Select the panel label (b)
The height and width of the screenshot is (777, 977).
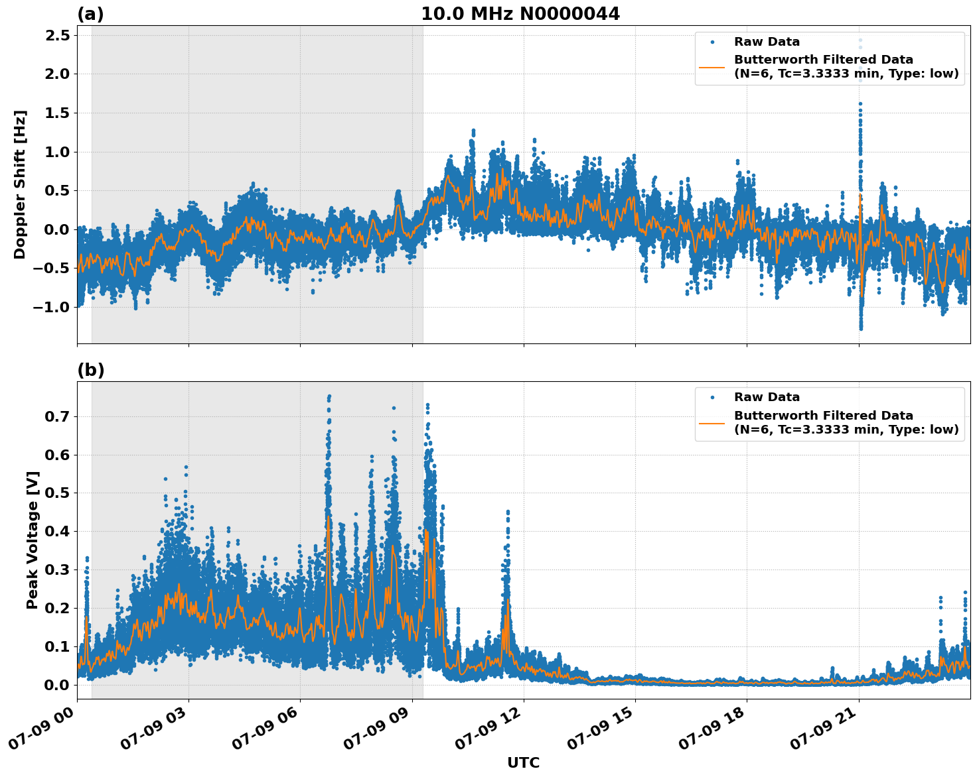click(x=91, y=369)
